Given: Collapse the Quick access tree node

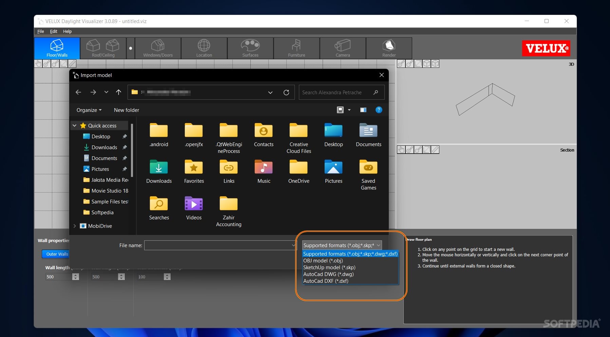Looking at the screenshot, I should click(x=75, y=125).
